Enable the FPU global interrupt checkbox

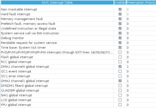click(x=120, y=105)
